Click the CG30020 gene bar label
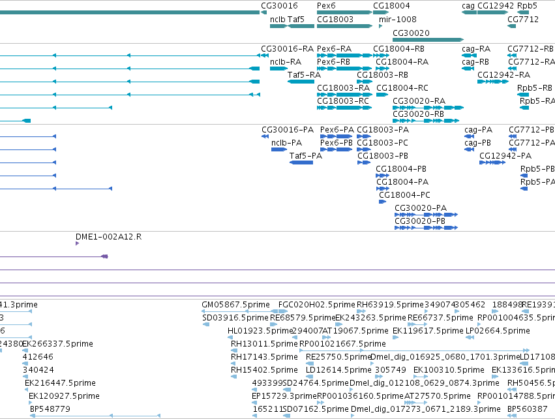This screenshot has height=419, width=555. (411, 33)
